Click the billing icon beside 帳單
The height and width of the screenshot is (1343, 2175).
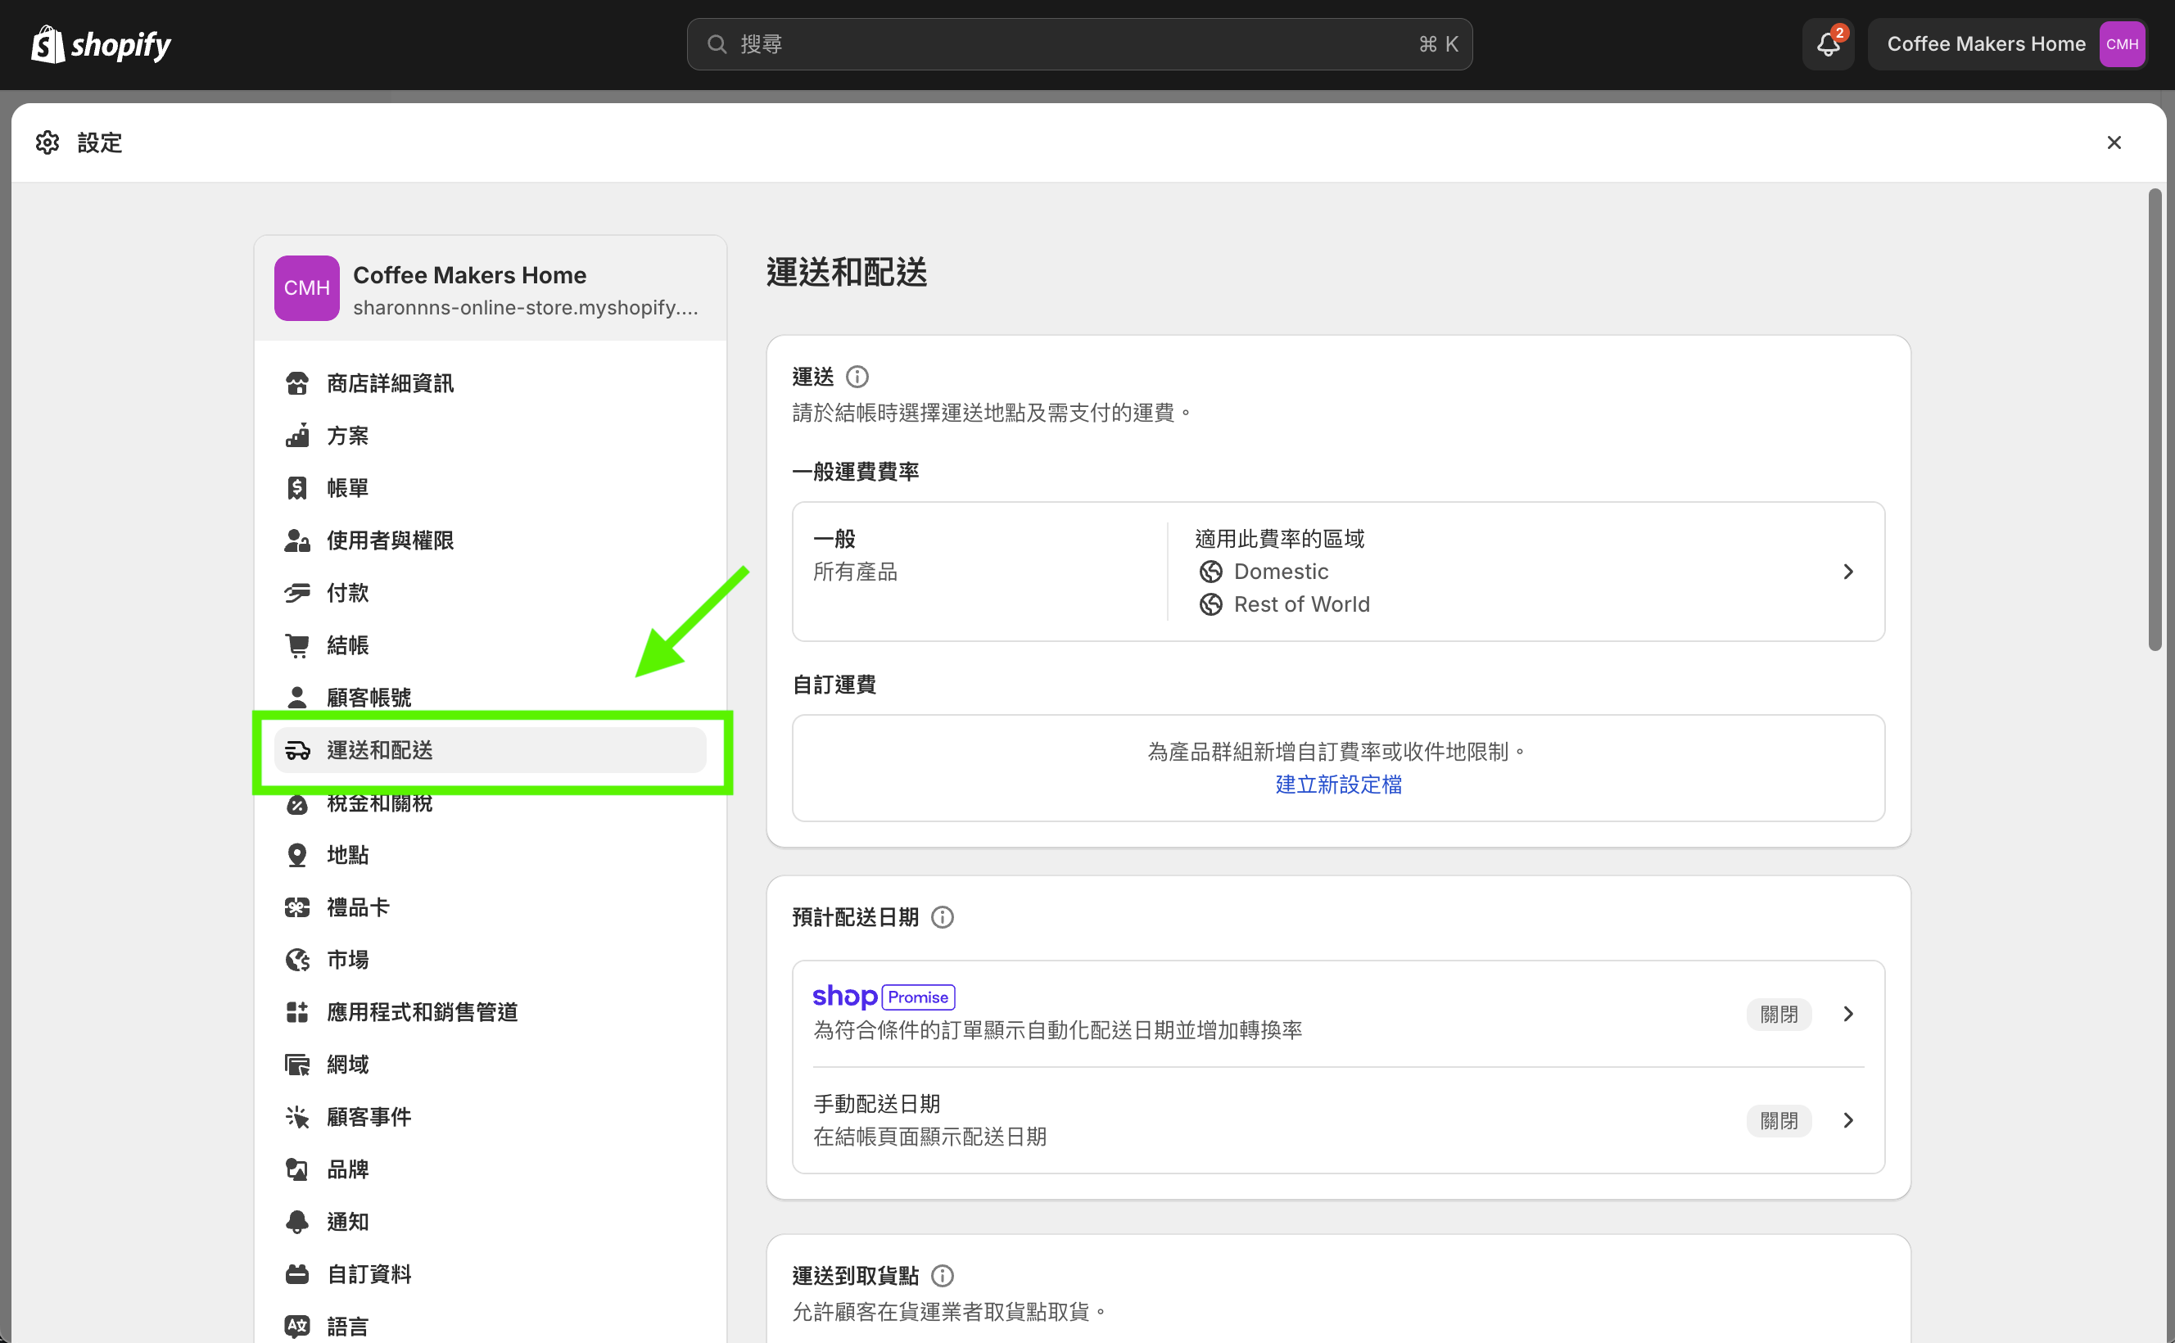coord(296,489)
